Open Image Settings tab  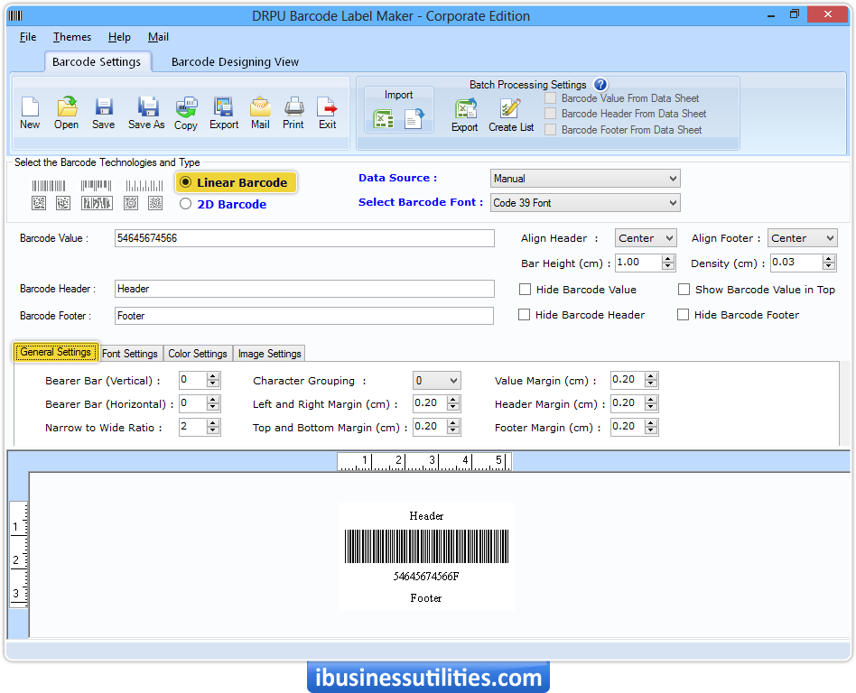(x=270, y=354)
